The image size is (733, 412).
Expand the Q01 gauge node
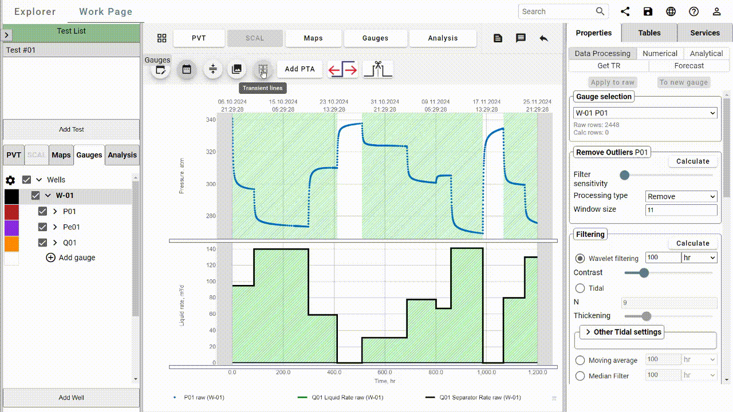point(55,243)
